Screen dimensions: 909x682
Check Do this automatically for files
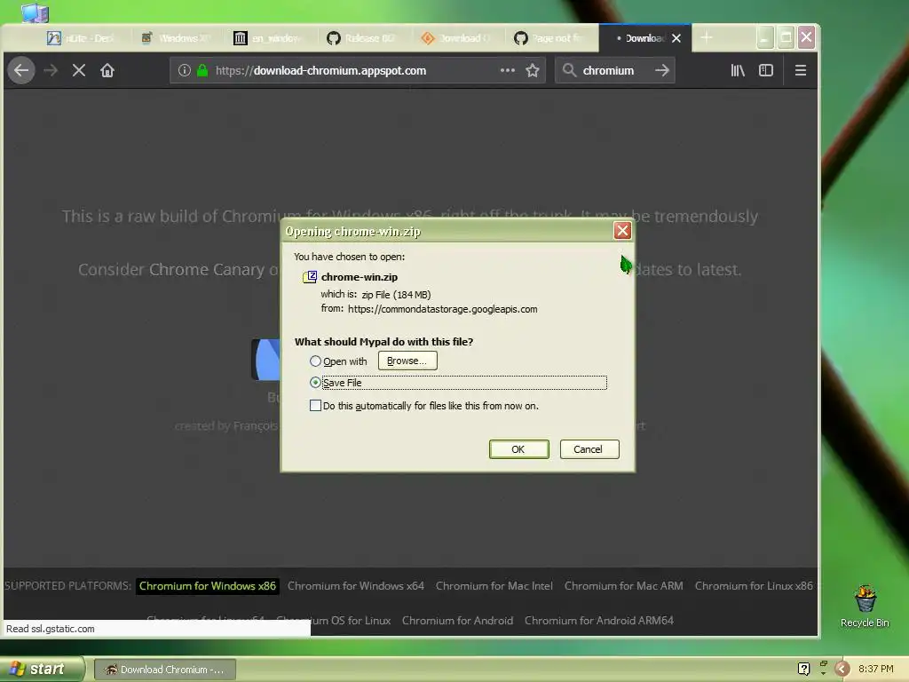click(x=315, y=405)
